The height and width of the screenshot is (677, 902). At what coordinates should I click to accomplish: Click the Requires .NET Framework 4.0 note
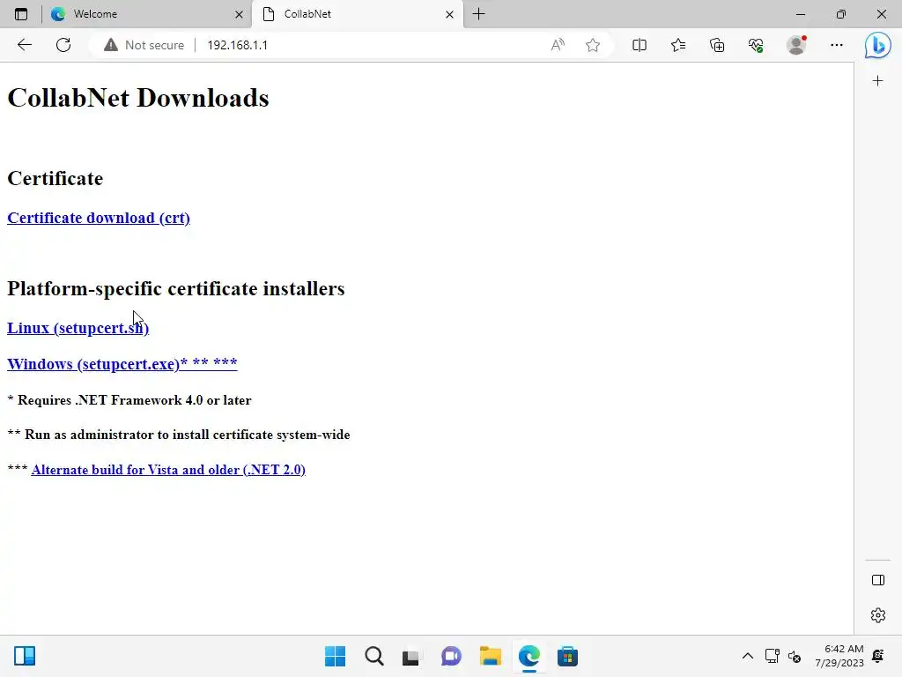point(129,400)
